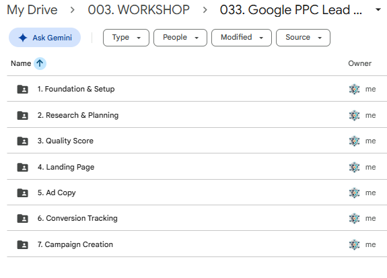Click the owner avatar on the Quality Score row
Viewport: 387px width, 278px height.
(x=355, y=141)
